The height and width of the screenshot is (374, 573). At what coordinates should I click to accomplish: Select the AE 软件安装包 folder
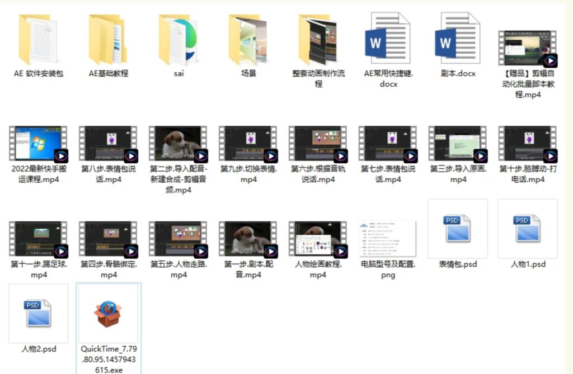(38, 40)
